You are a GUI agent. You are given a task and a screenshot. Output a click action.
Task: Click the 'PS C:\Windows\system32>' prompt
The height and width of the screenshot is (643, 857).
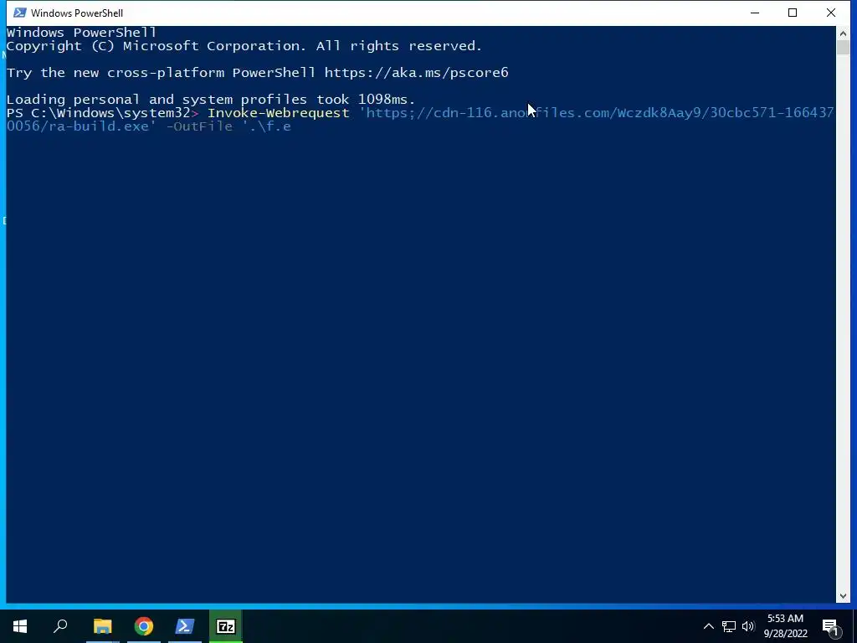pos(103,113)
